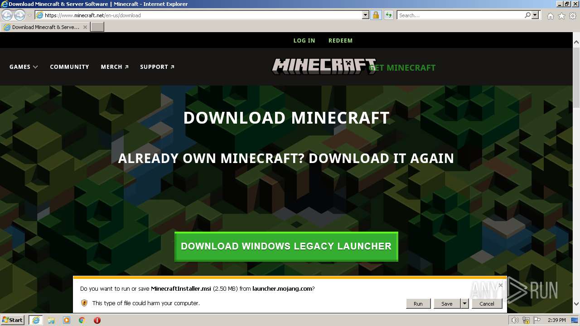This screenshot has width=580, height=326.
Task: Open the Home icon
Action: [x=550, y=16]
